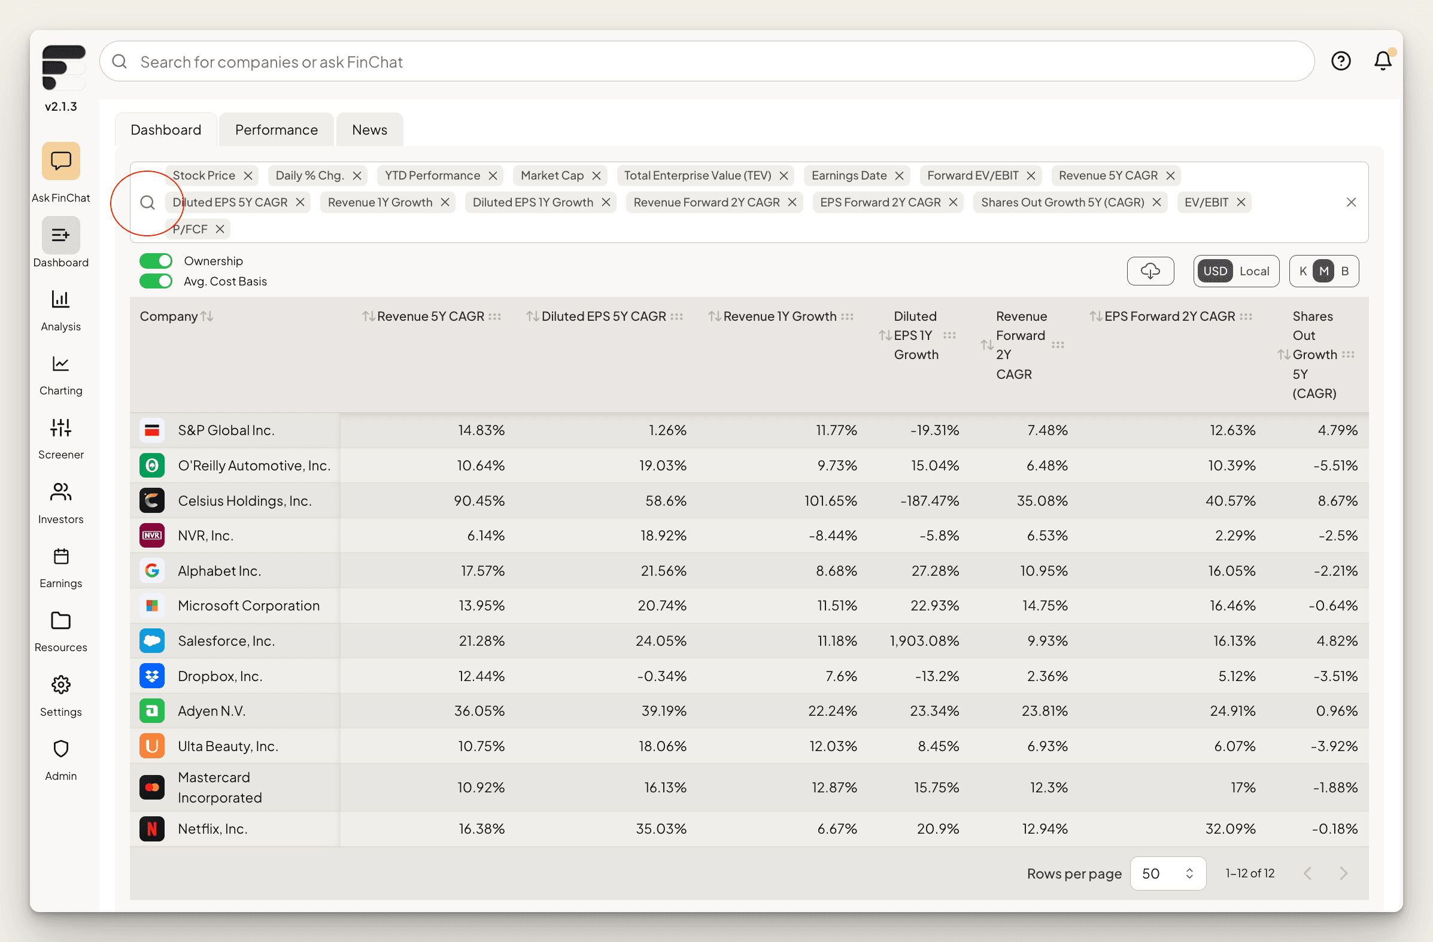Viewport: 1433px width, 942px height.
Task: Remove the Revenue 1Y Growth chip
Action: coord(445,202)
